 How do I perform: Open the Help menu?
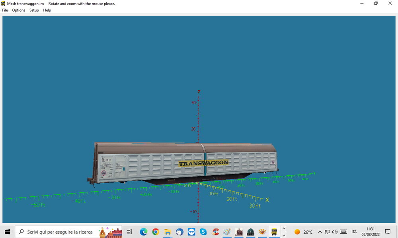pyautogui.click(x=47, y=10)
